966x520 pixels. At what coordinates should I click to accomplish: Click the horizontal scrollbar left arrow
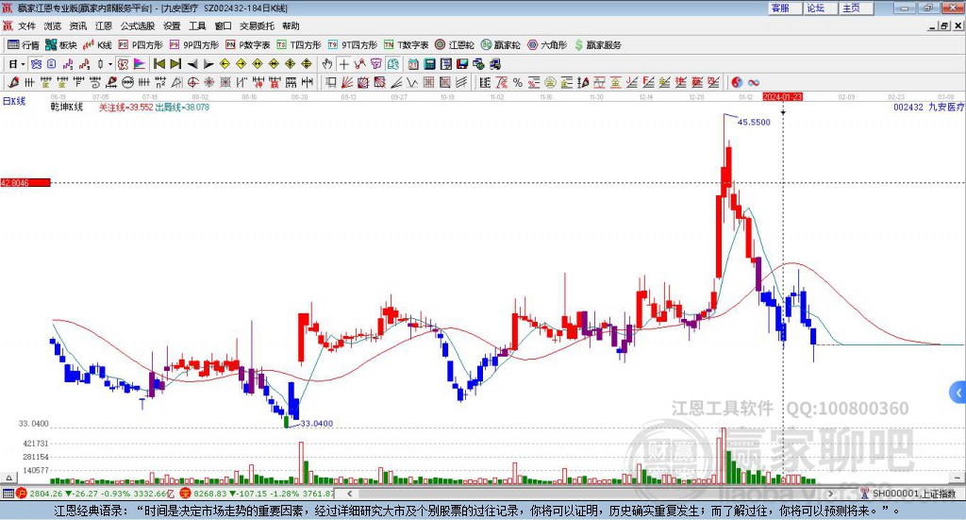pyautogui.click(x=350, y=494)
